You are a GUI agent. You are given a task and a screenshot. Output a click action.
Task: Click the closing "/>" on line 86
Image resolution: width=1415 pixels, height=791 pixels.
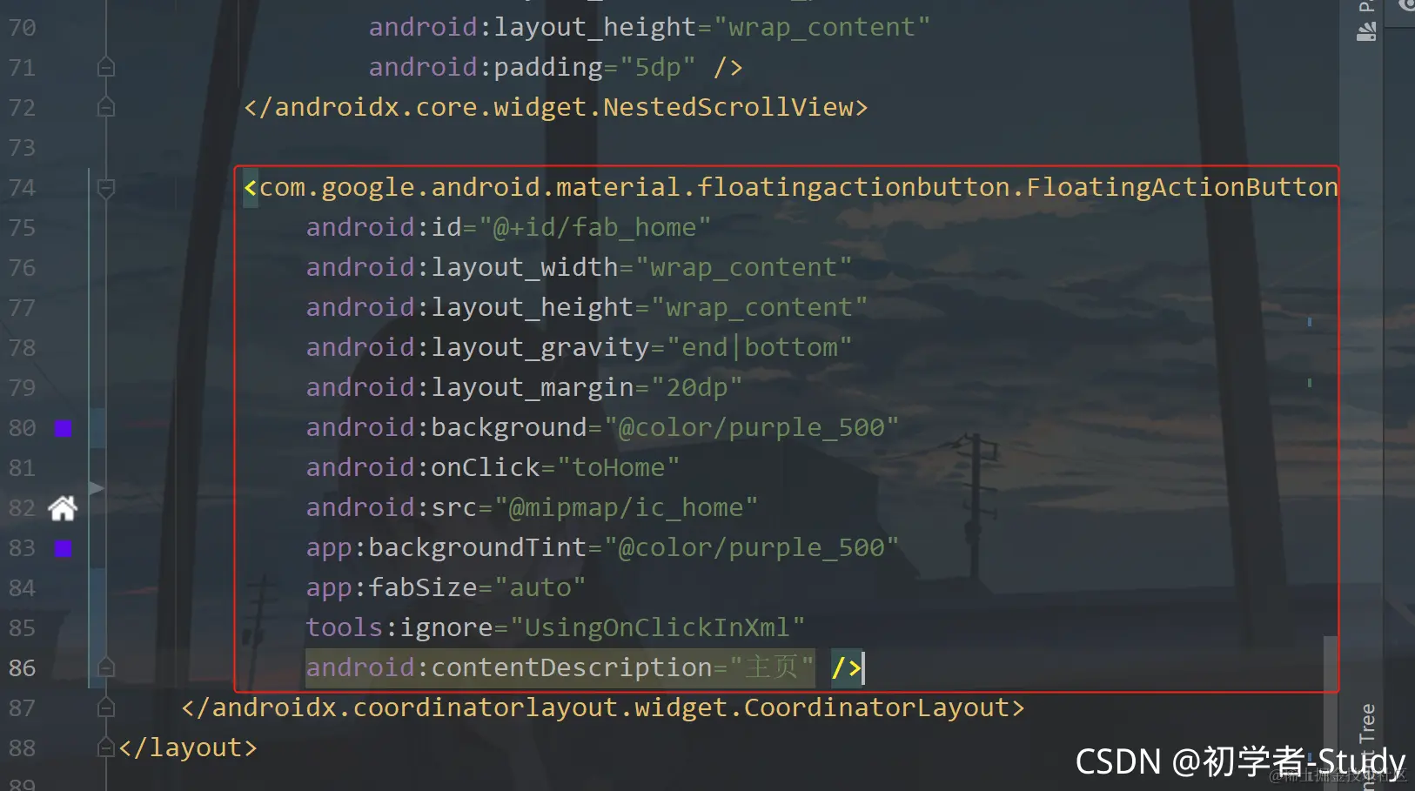846,668
